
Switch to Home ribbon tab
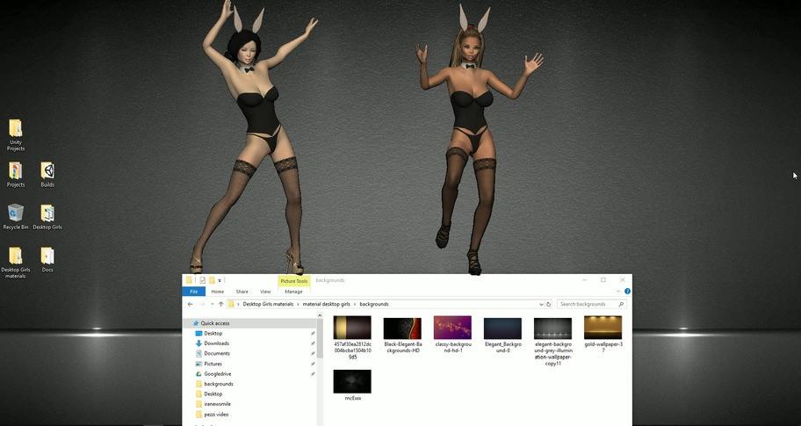pos(218,291)
